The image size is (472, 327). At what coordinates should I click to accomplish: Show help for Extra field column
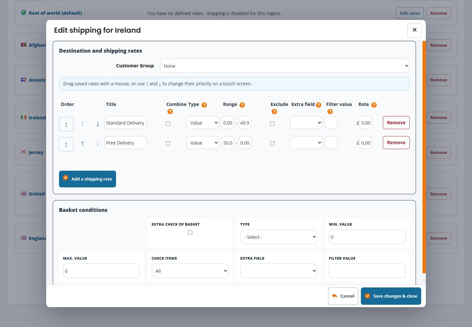319,105
